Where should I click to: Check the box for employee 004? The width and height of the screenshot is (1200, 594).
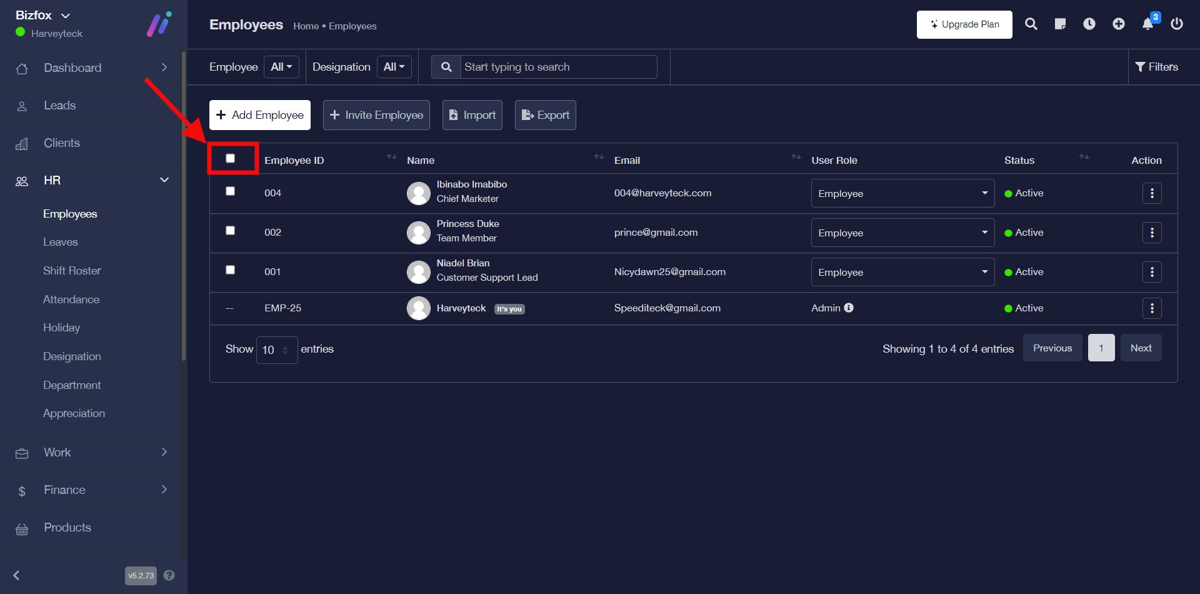(x=231, y=191)
